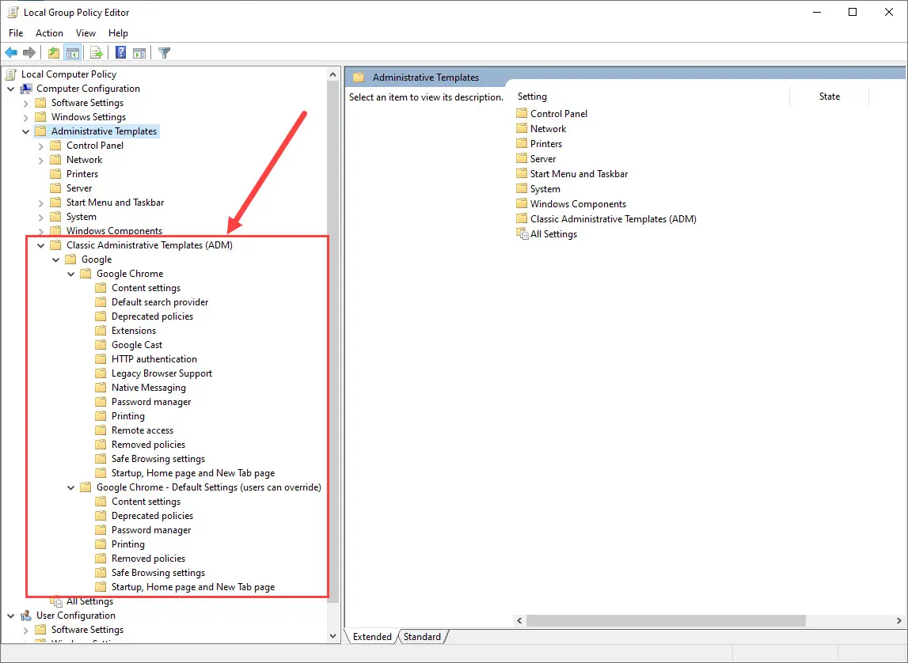
Task: Open the Help menu
Action: tap(118, 33)
